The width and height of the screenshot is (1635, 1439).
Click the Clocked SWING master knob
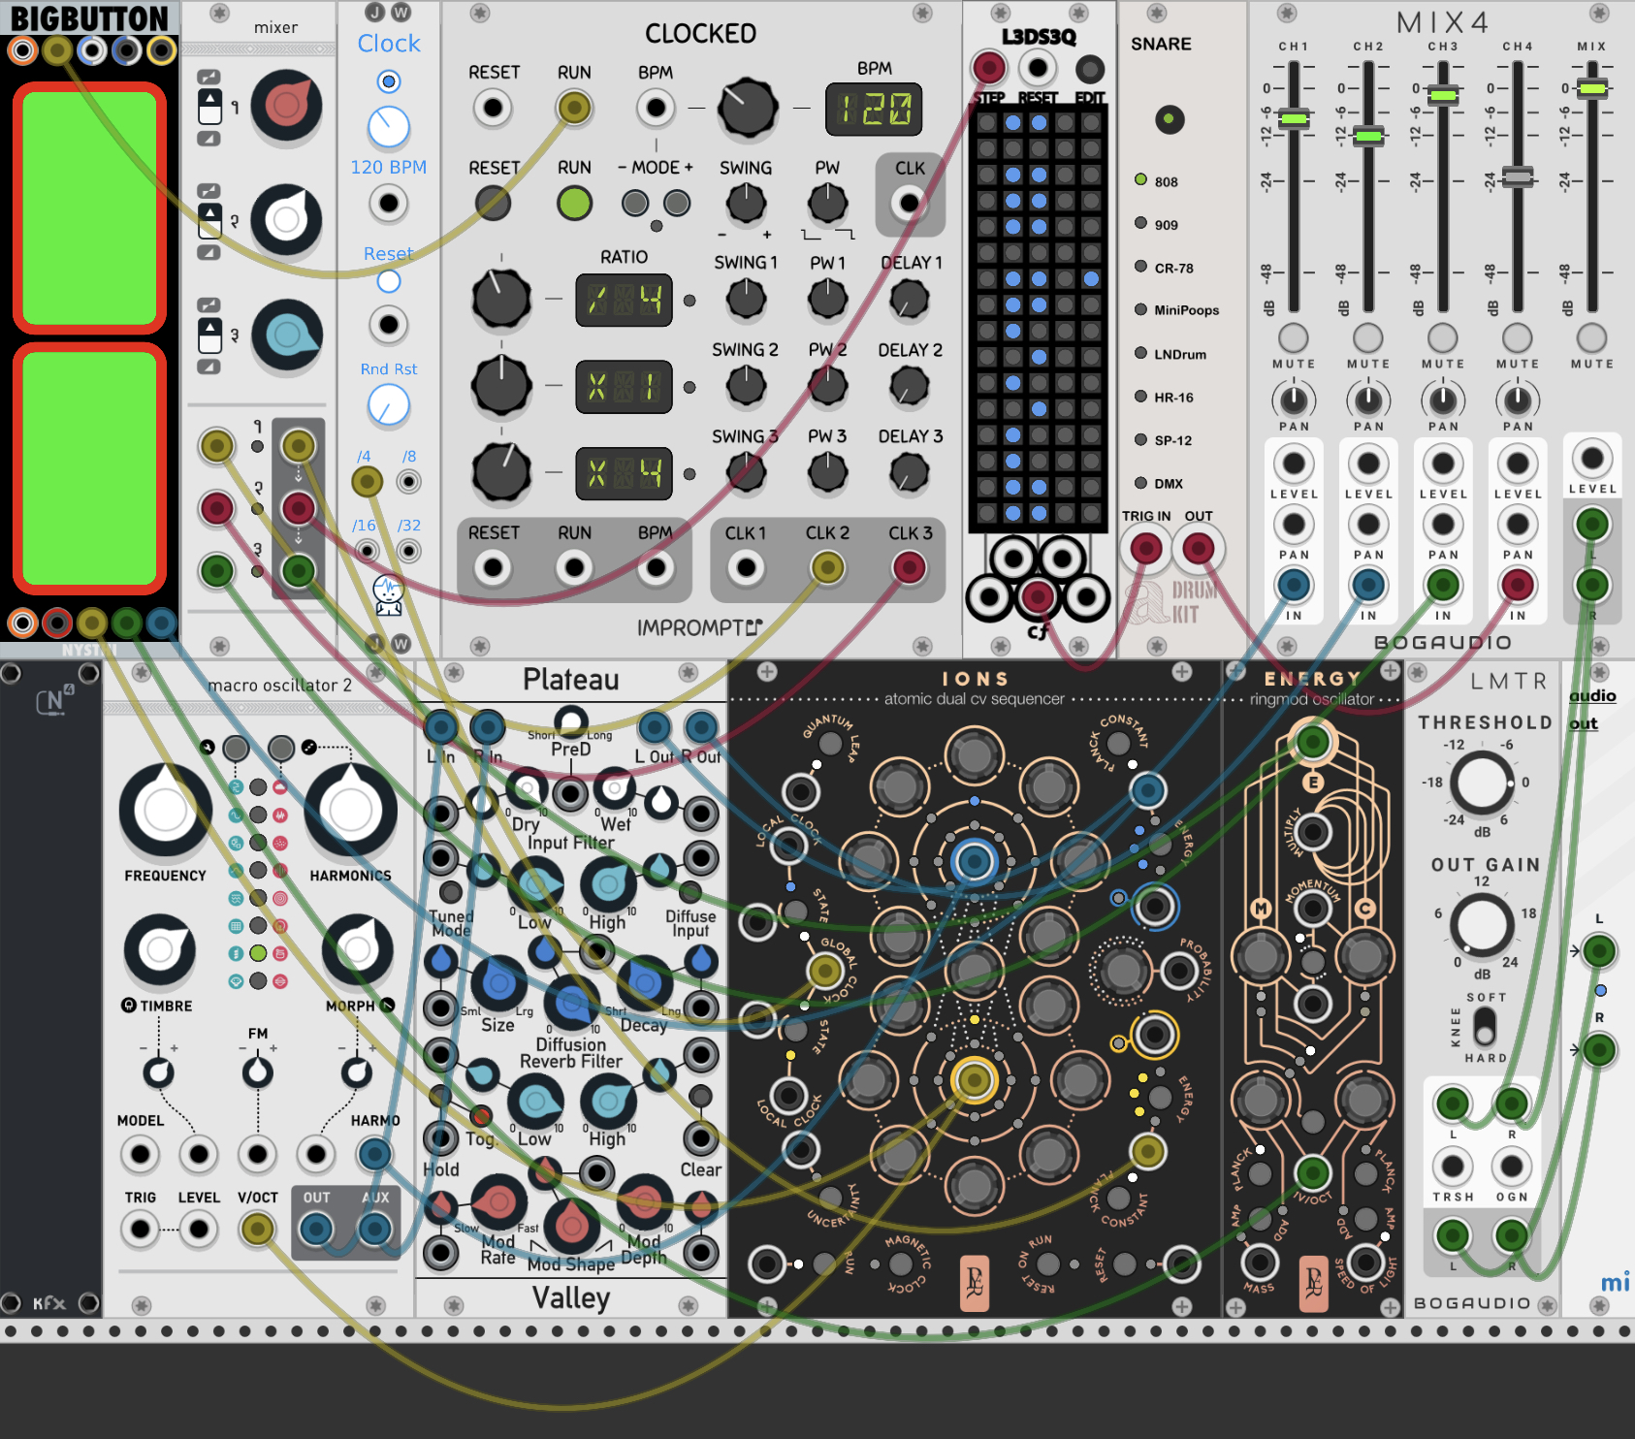tap(746, 204)
